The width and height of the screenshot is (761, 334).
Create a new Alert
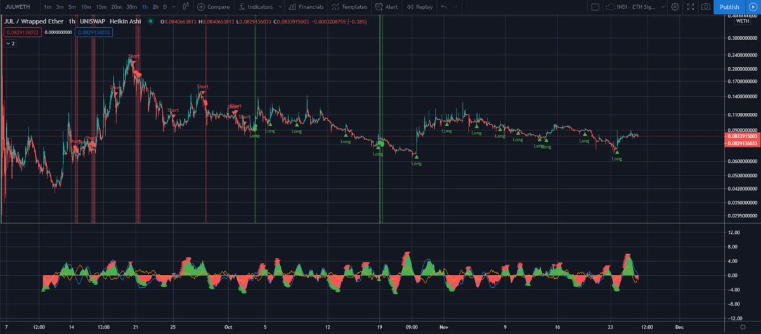pos(386,7)
